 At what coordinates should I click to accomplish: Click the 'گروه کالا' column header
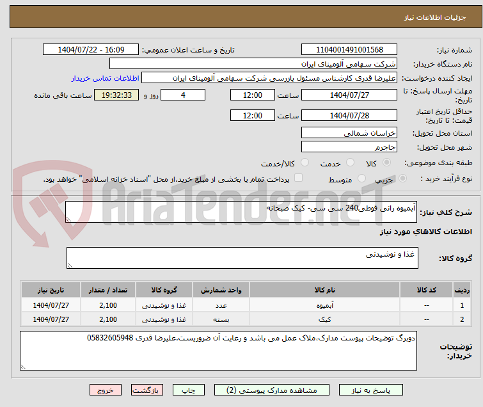point(164,290)
